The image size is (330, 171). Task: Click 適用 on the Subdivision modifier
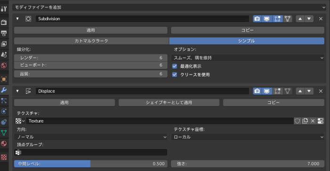[91, 30]
